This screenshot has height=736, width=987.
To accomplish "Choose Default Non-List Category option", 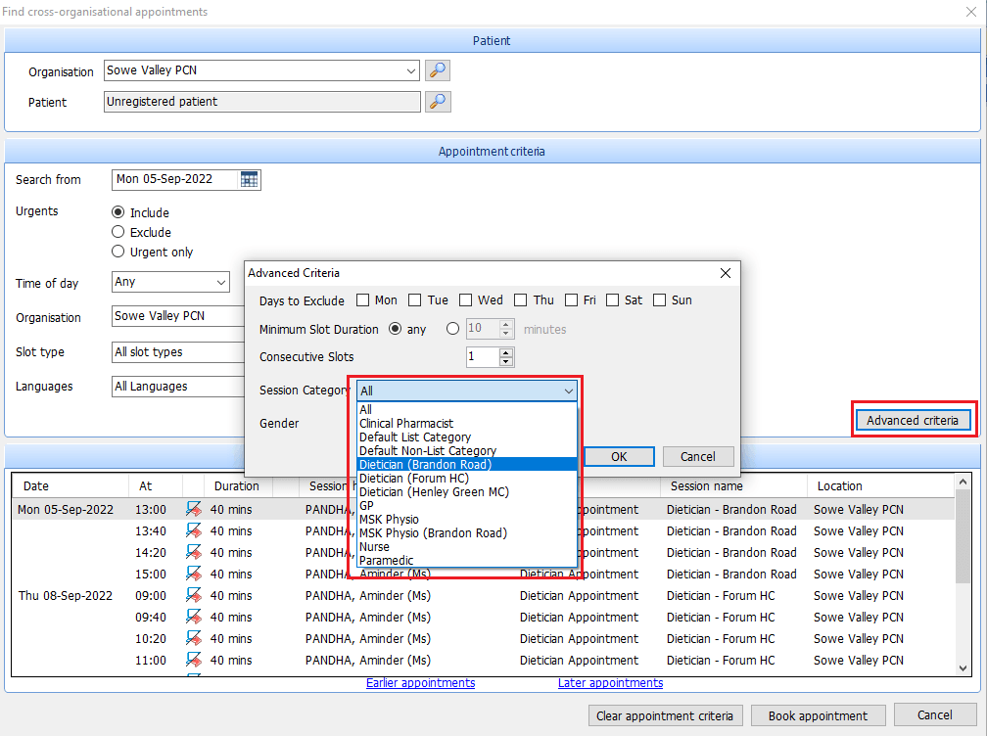I will (466, 451).
